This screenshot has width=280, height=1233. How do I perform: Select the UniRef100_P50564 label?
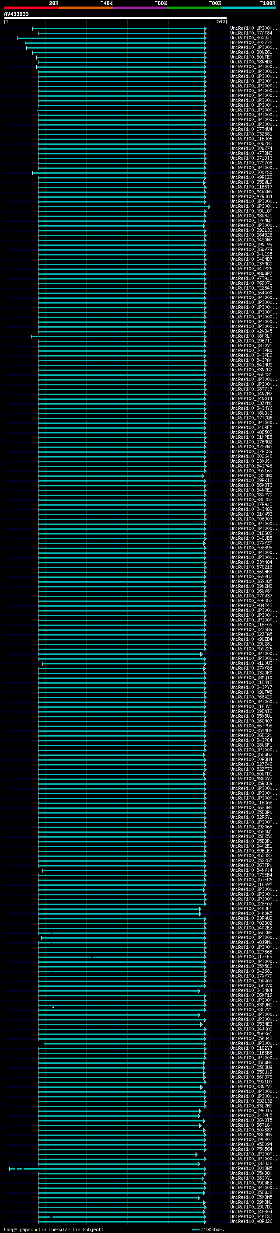(251, 1149)
